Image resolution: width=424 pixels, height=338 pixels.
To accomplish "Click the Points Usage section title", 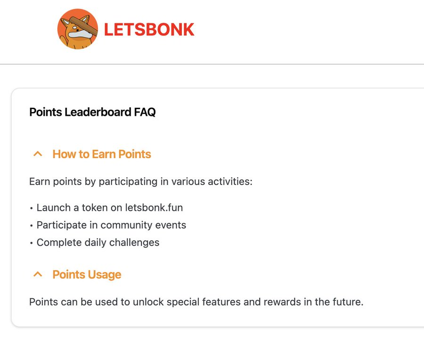I will click(87, 274).
